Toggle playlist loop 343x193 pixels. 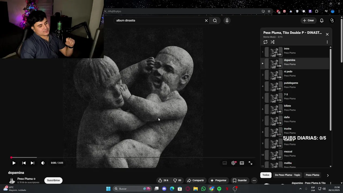265,42
